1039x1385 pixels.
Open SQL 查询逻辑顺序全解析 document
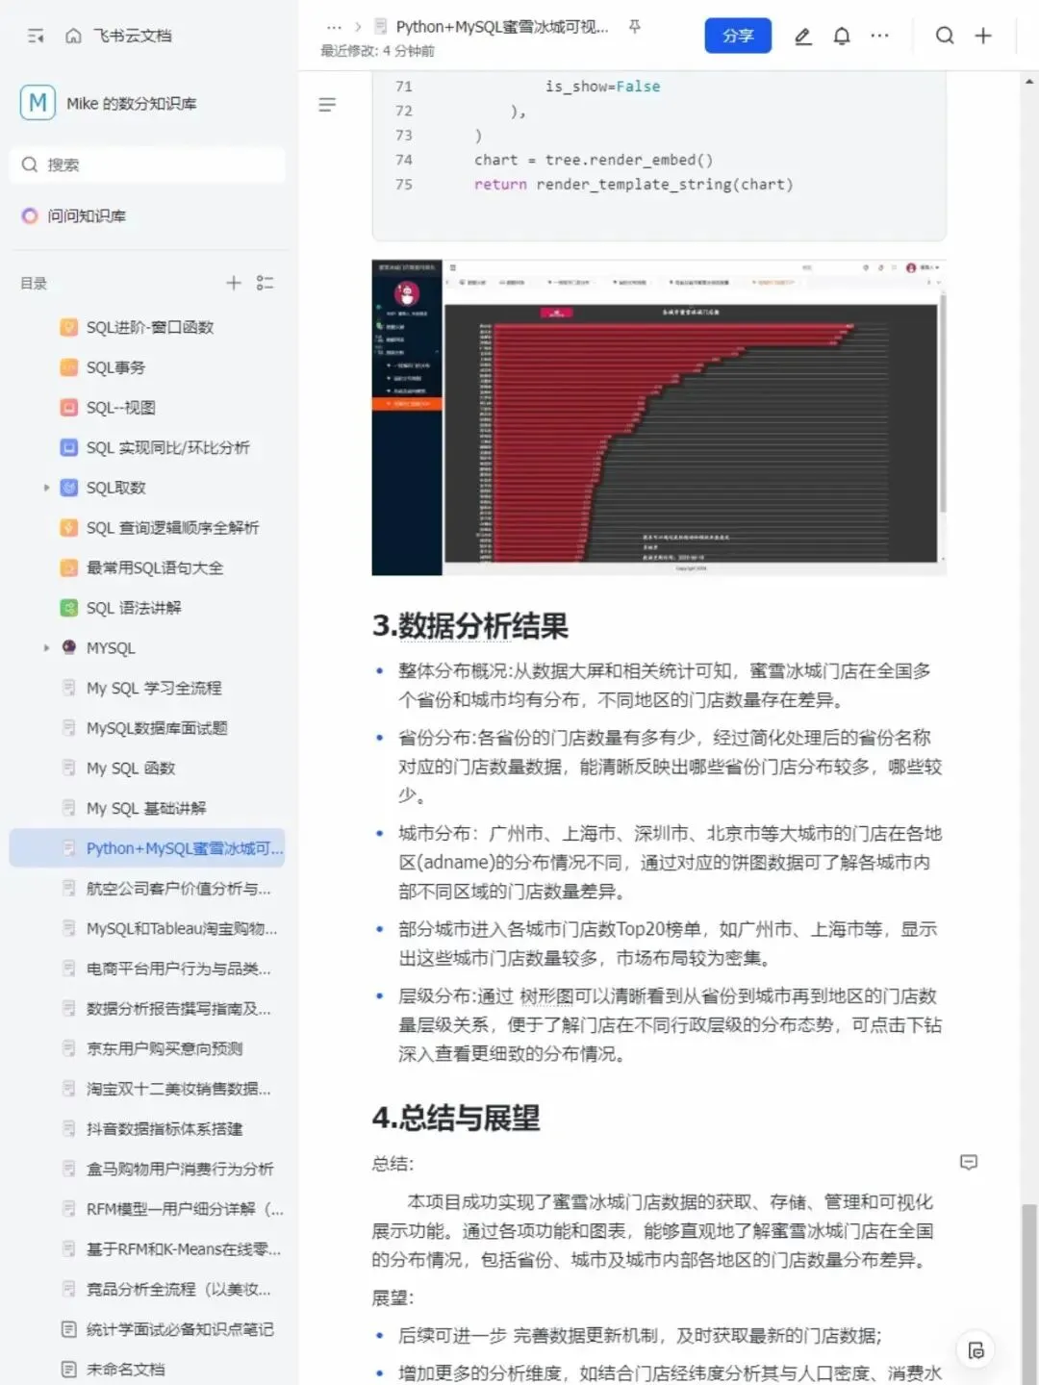(x=172, y=528)
